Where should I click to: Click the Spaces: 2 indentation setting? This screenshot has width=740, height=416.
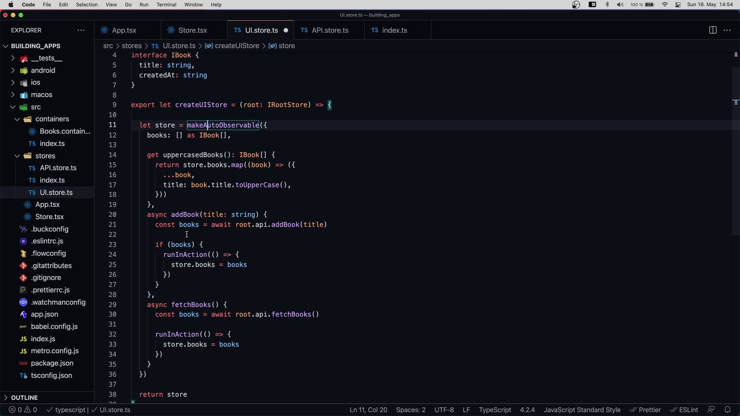tap(410, 410)
